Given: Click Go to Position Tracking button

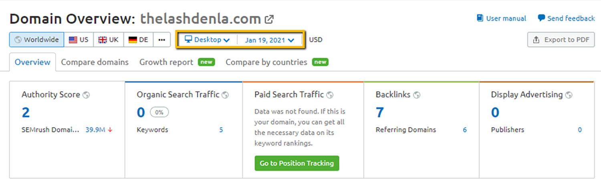Looking at the screenshot, I should tap(297, 163).
